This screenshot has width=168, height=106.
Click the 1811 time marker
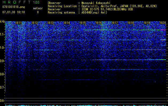18,23
